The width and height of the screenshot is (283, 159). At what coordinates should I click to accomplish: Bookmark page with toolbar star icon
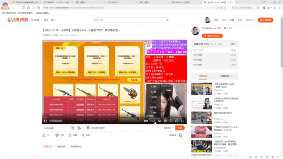coord(39,7)
